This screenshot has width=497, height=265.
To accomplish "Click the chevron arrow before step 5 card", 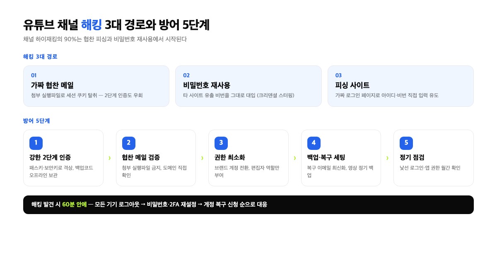I will click(387, 158).
